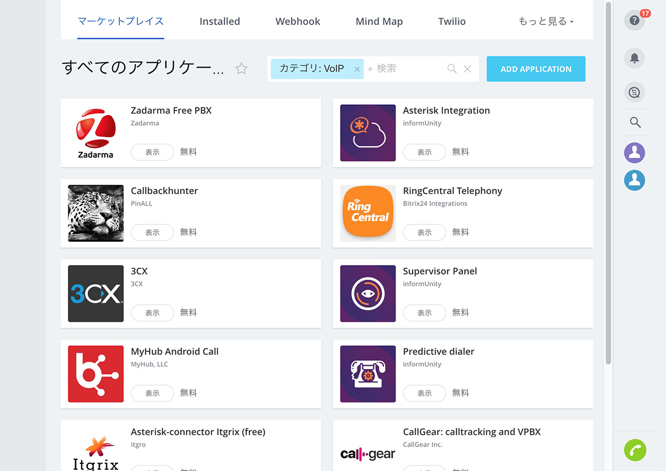Open Zadarma logo thumbnail
Image resolution: width=666 pixels, height=471 pixels.
tap(95, 133)
